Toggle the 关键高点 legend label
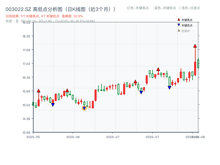This screenshot has height=165, width=220. (x=187, y=20)
